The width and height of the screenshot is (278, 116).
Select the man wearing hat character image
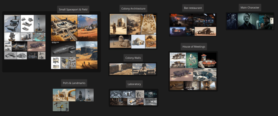click(266, 22)
